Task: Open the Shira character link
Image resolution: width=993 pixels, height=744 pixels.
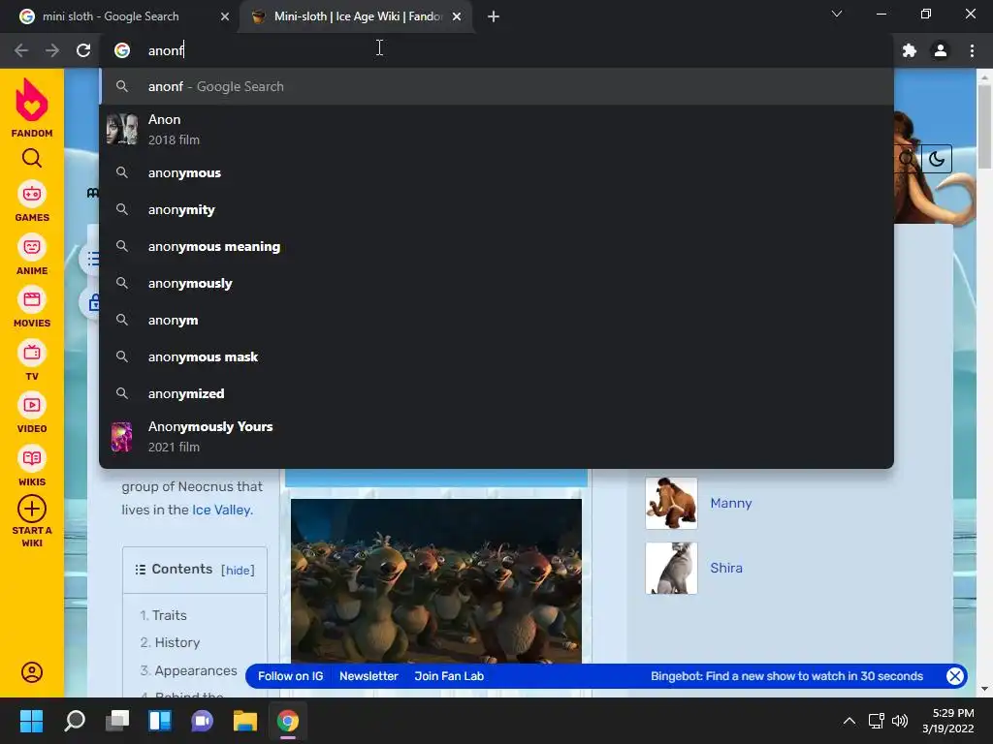Action: click(725, 568)
